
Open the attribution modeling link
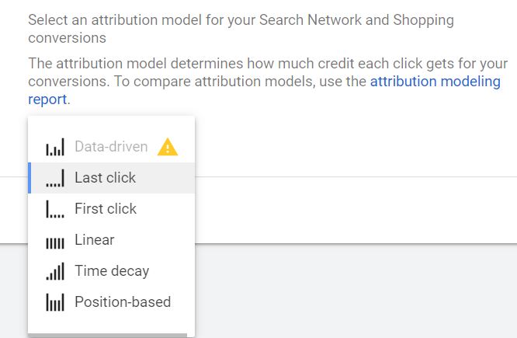coord(435,82)
